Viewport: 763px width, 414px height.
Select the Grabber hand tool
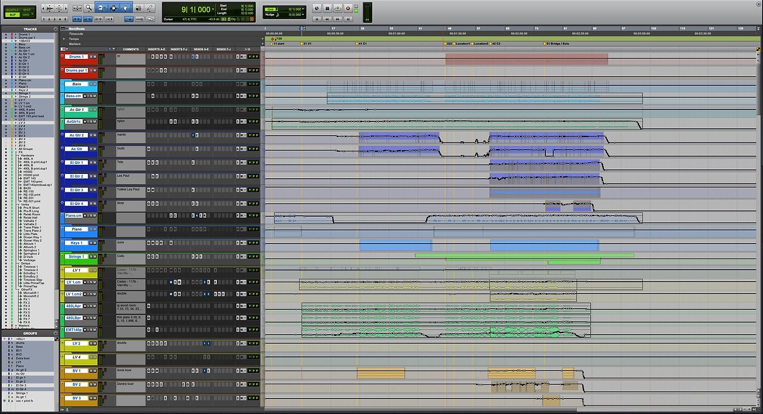[x=125, y=8]
